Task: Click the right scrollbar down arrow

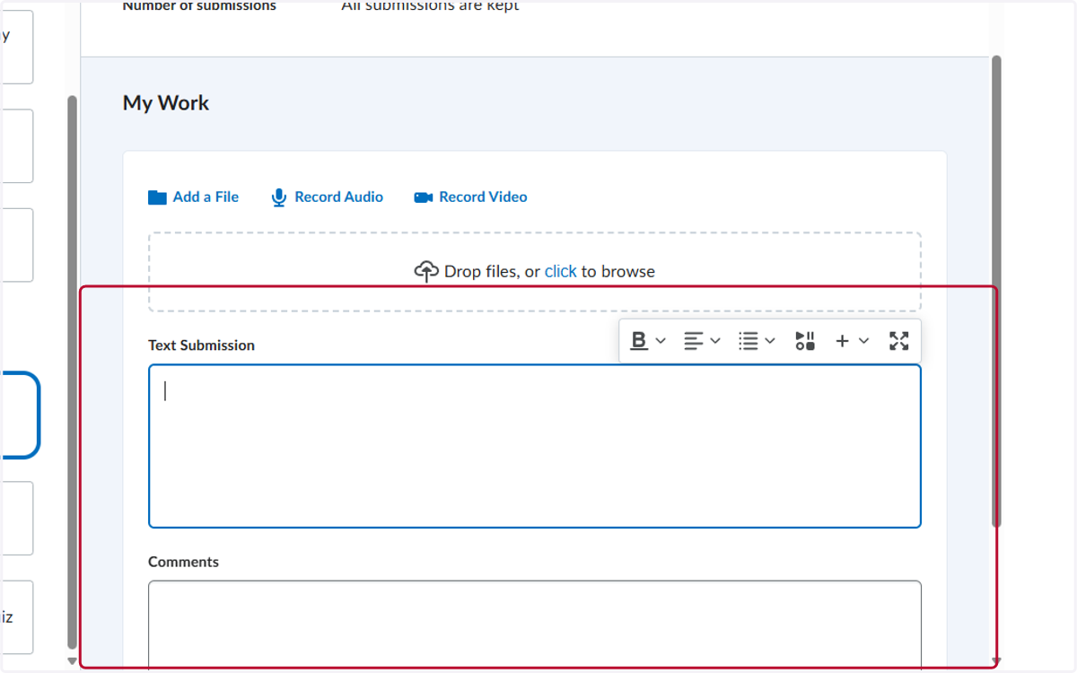Action: [x=996, y=662]
